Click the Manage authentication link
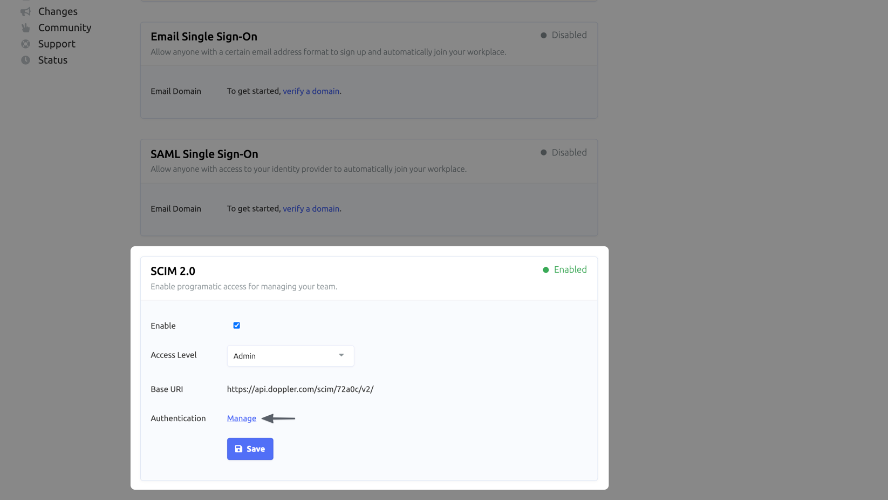This screenshot has height=500, width=888. tap(242, 418)
